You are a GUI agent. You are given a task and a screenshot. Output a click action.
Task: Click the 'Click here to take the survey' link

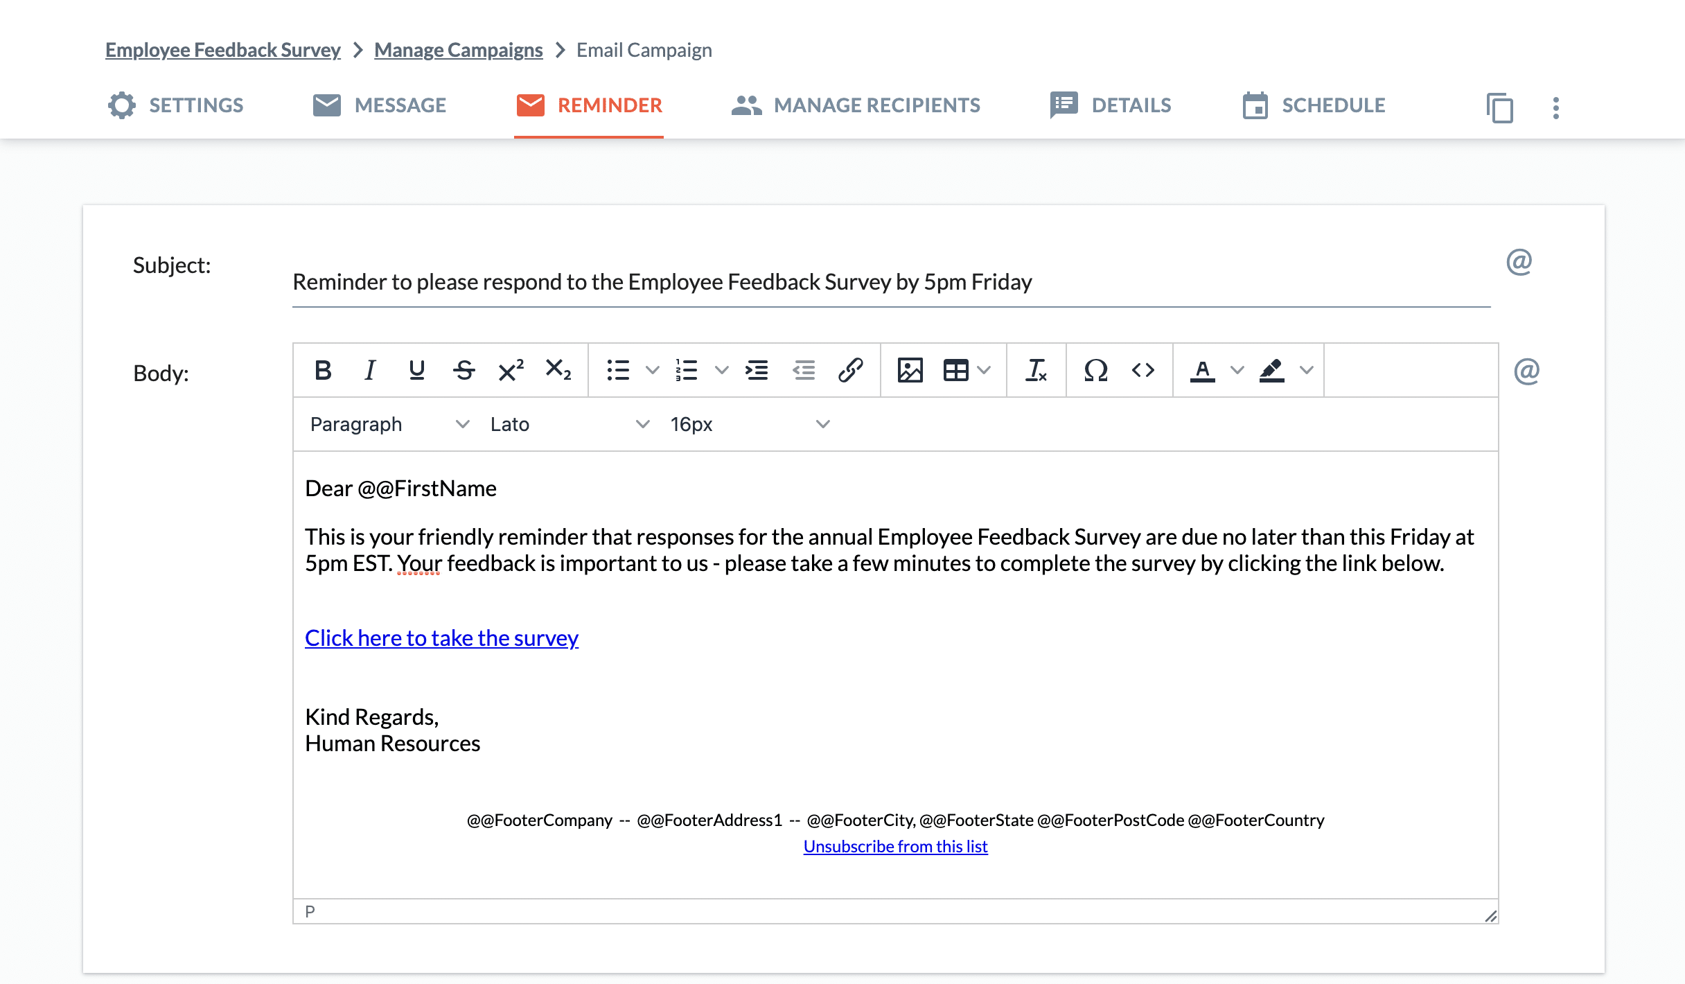pyautogui.click(x=441, y=638)
